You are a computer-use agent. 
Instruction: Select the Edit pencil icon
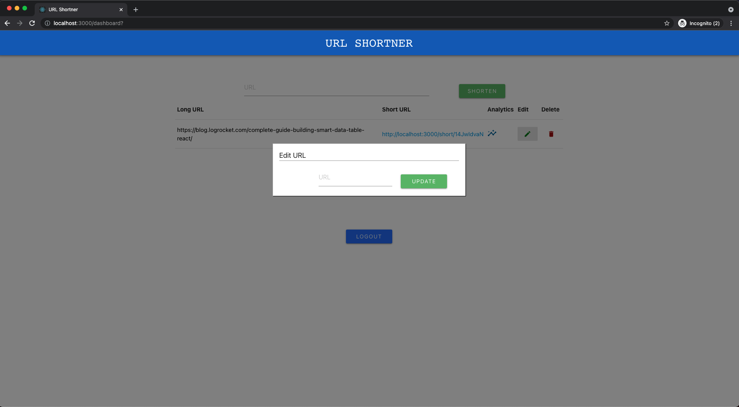point(527,134)
